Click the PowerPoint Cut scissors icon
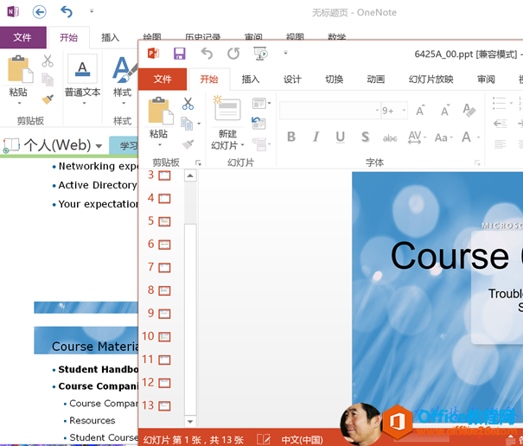The image size is (523, 446). [188, 104]
